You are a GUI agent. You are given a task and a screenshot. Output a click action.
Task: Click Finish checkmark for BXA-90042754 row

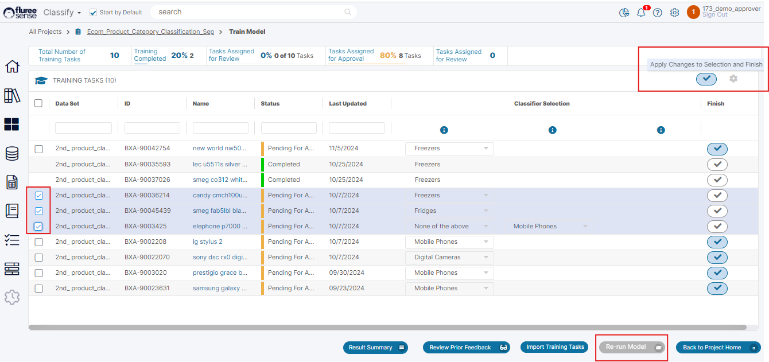point(717,149)
